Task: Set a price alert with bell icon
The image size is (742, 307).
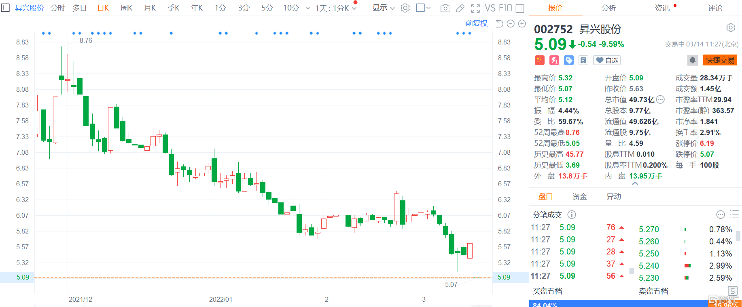Action: [x=693, y=60]
